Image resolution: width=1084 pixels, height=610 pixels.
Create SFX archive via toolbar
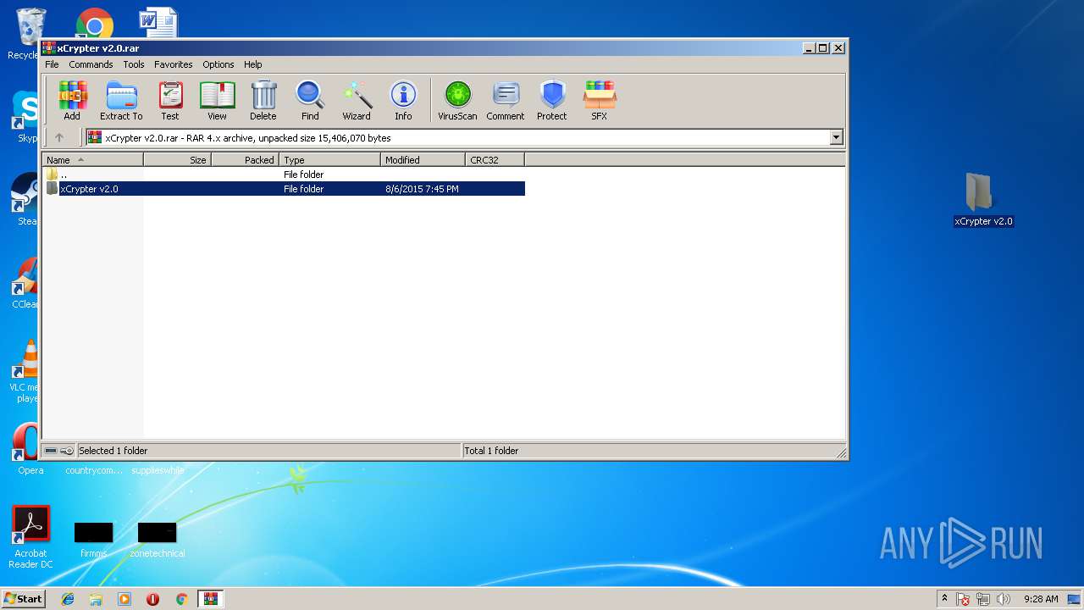pyautogui.click(x=600, y=101)
